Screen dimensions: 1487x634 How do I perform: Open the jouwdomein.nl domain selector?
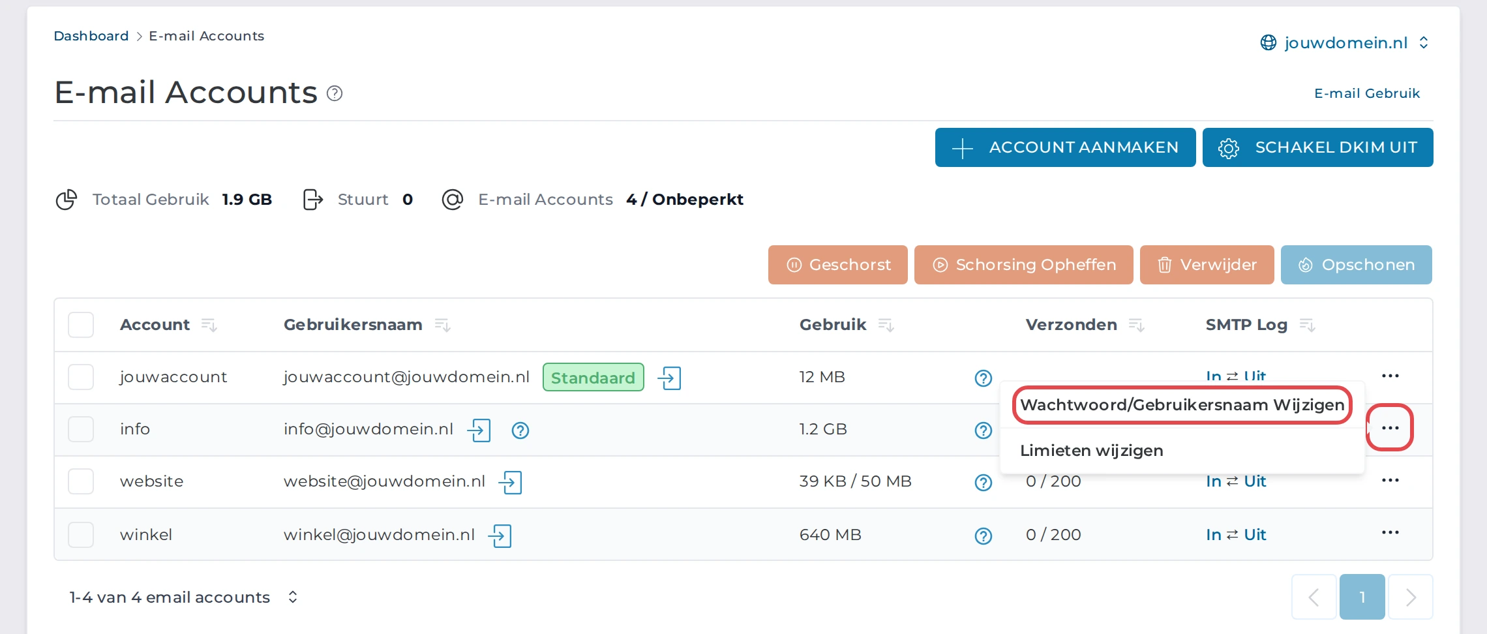tap(1345, 43)
